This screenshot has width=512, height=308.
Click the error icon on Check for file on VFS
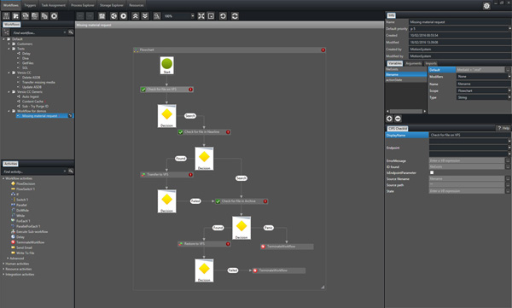190,90
